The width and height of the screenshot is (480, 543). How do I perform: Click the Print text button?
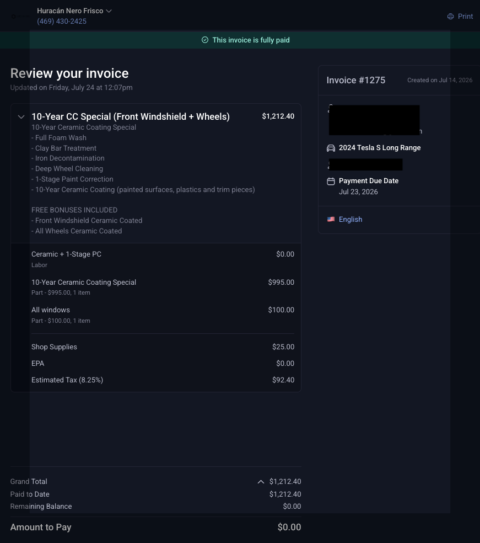coord(465,16)
